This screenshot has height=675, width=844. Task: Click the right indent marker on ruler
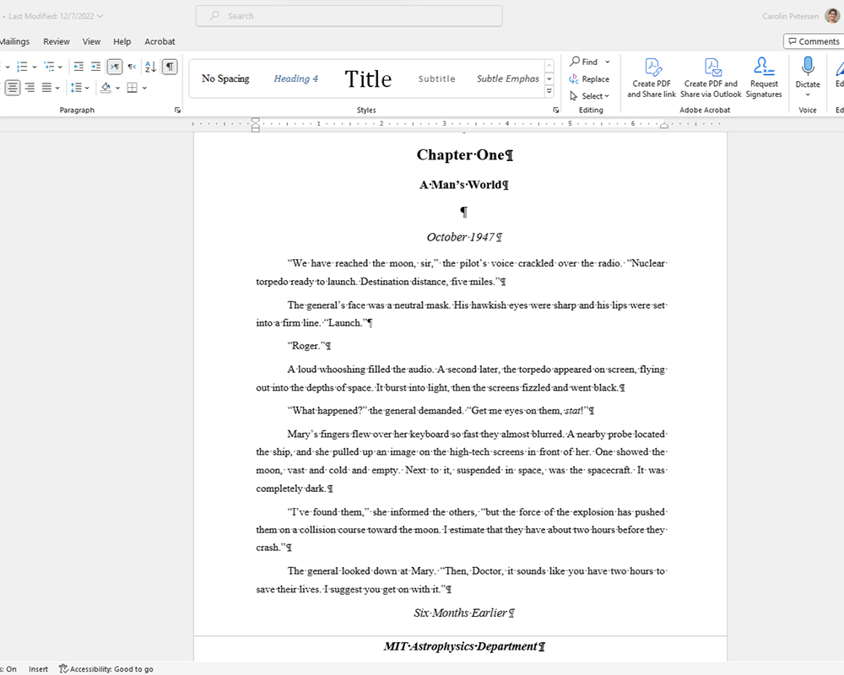[x=664, y=126]
